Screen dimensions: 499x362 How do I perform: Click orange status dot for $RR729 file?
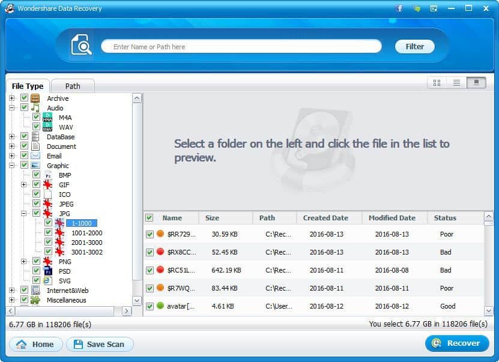[x=160, y=234]
